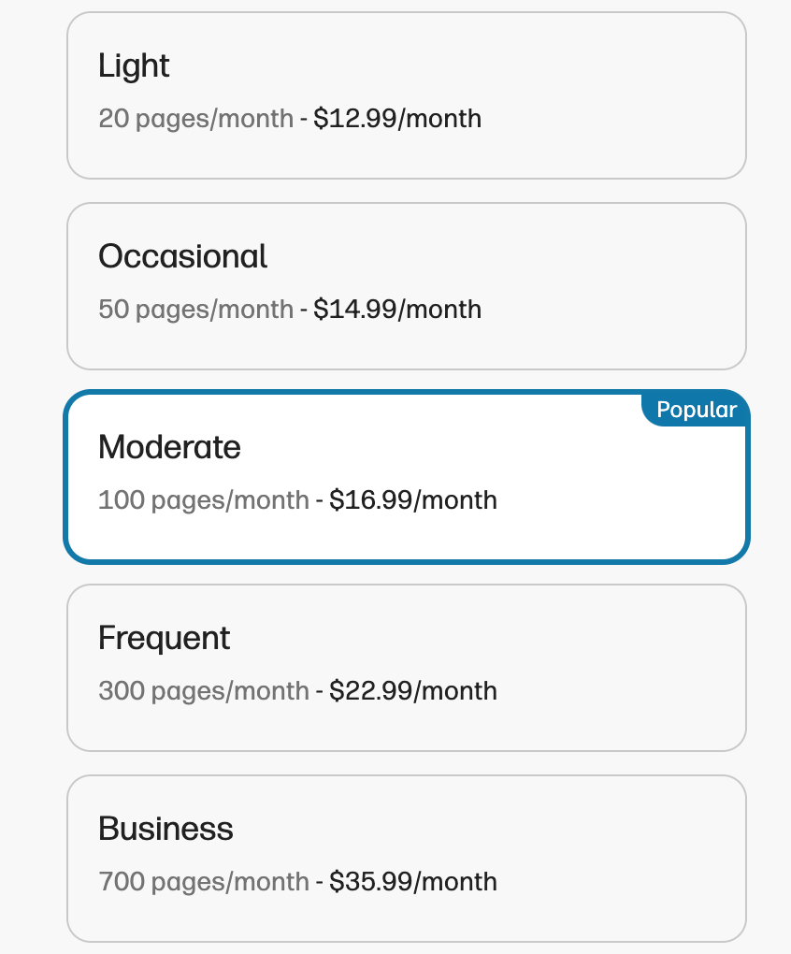This screenshot has height=954, width=791.
Task: Click the Light plan heading
Action: pos(134,65)
